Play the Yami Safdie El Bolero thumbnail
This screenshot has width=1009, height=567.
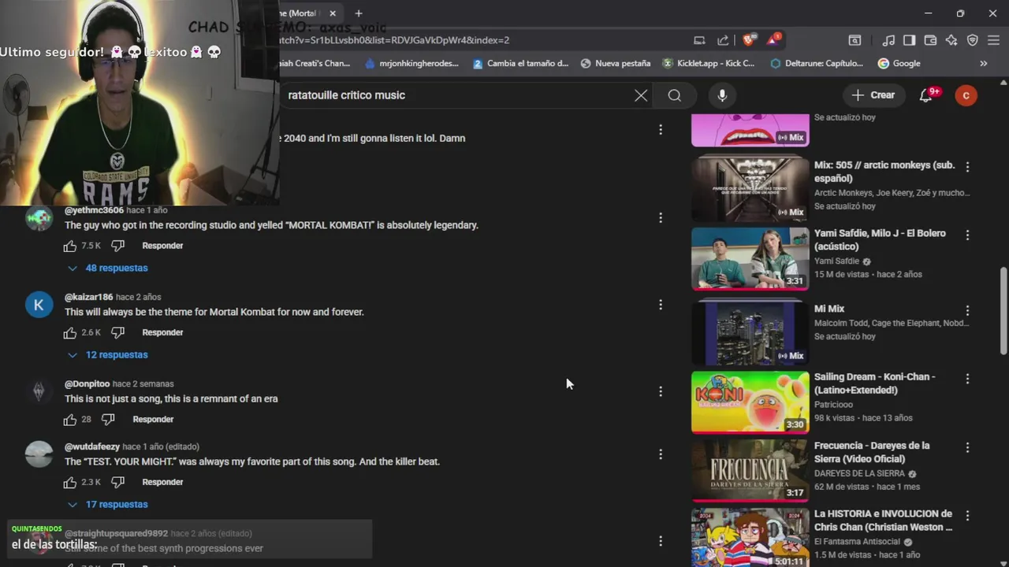click(x=750, y=258)
